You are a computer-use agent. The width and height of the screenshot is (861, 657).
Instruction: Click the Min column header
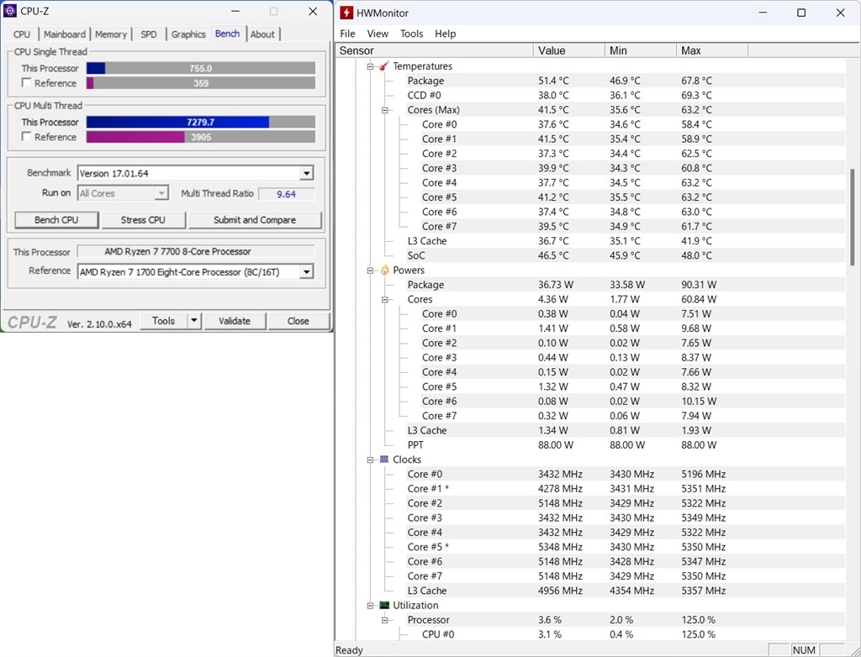(640, 50)
